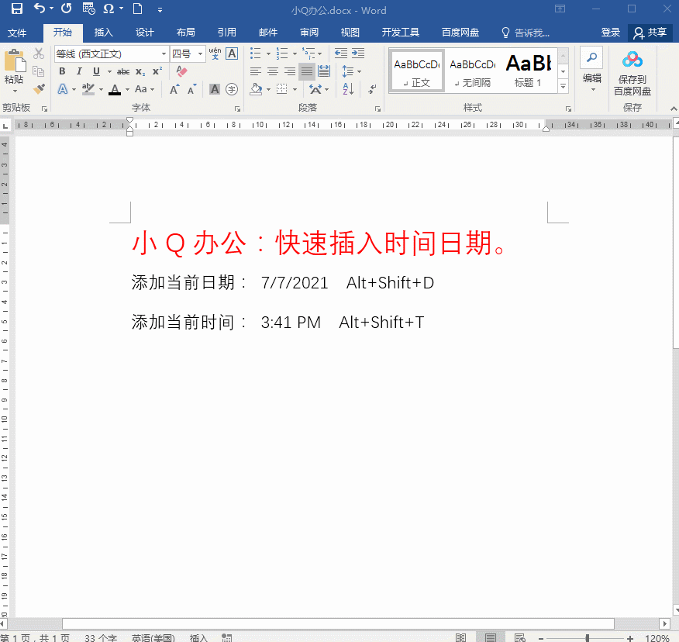The image size is (679, 642).
Task: Click the distributed alignment icon
Action: [x=324, y=71]
